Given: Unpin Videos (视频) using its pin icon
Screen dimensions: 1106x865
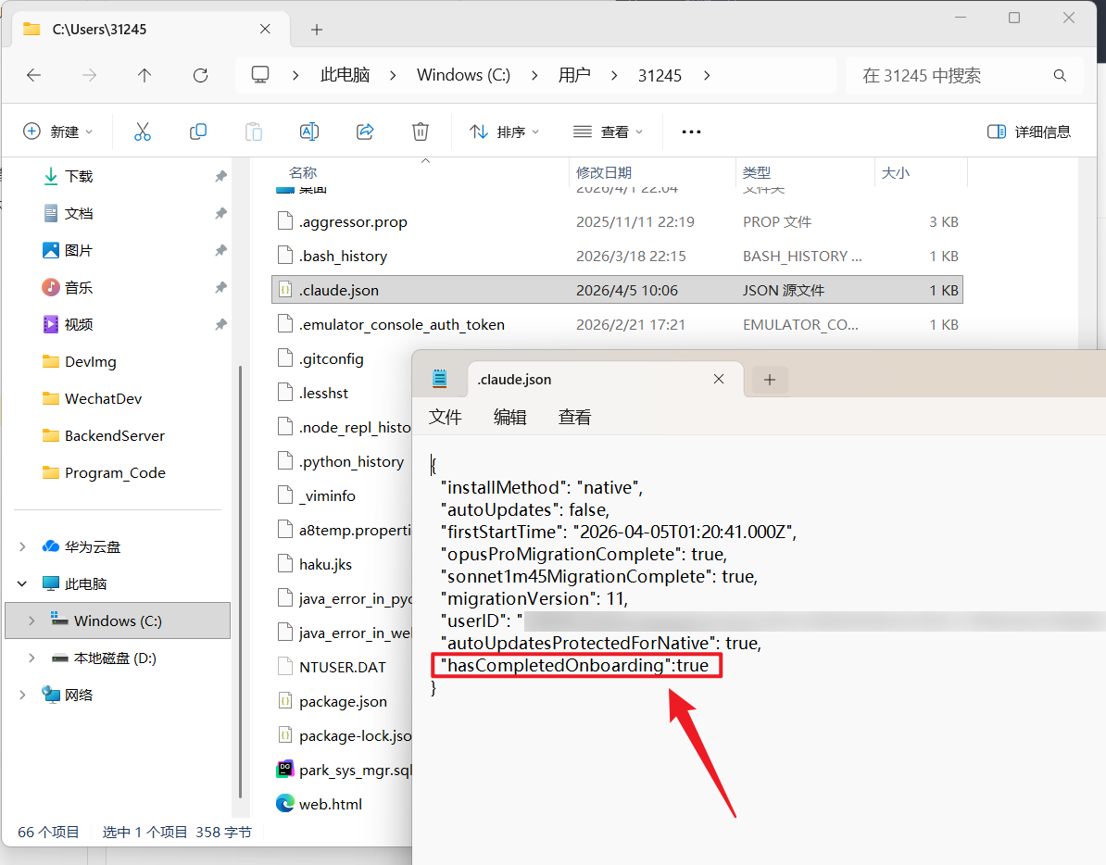Looking at the screenshot, I should pyautogui.click(x=220, y=324).
